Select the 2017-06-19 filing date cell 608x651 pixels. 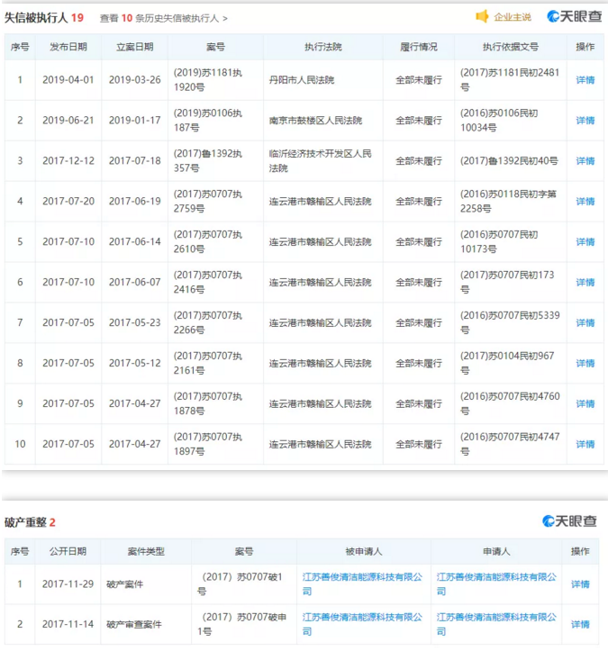coord(134,202)
